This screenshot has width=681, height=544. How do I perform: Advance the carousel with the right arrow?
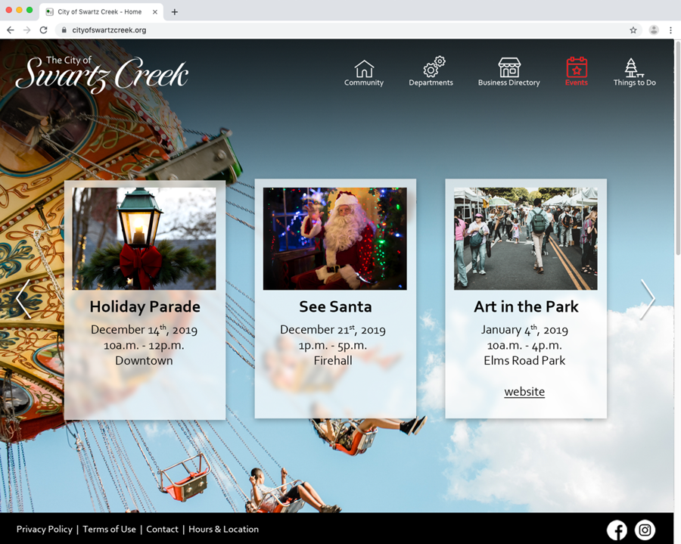point(648,299)
